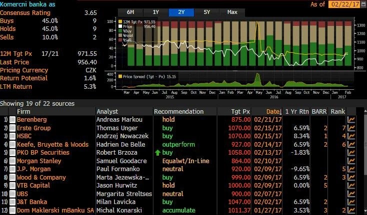367x215 pixels.
Task: Open the report document icon for J&T Banka
Action: click(12, 202)
